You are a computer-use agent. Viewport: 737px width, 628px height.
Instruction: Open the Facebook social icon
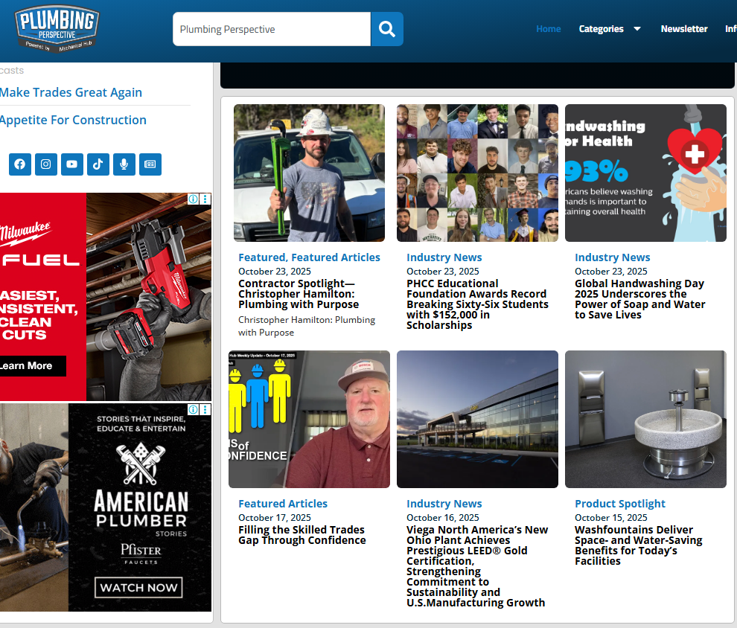pyautogui.click(x=20, y=164)
